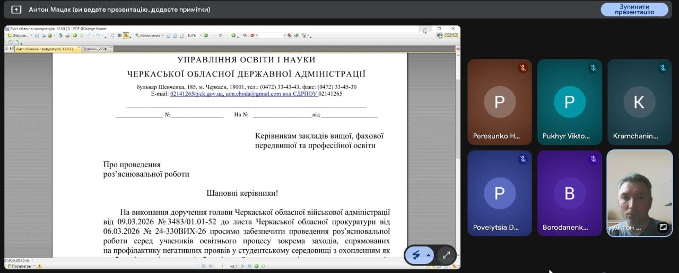Viewport: 679px width, 273px height.
Task: Click the green zoom in button after the slider
Action: pyautogui.click(x=233, y=35)
